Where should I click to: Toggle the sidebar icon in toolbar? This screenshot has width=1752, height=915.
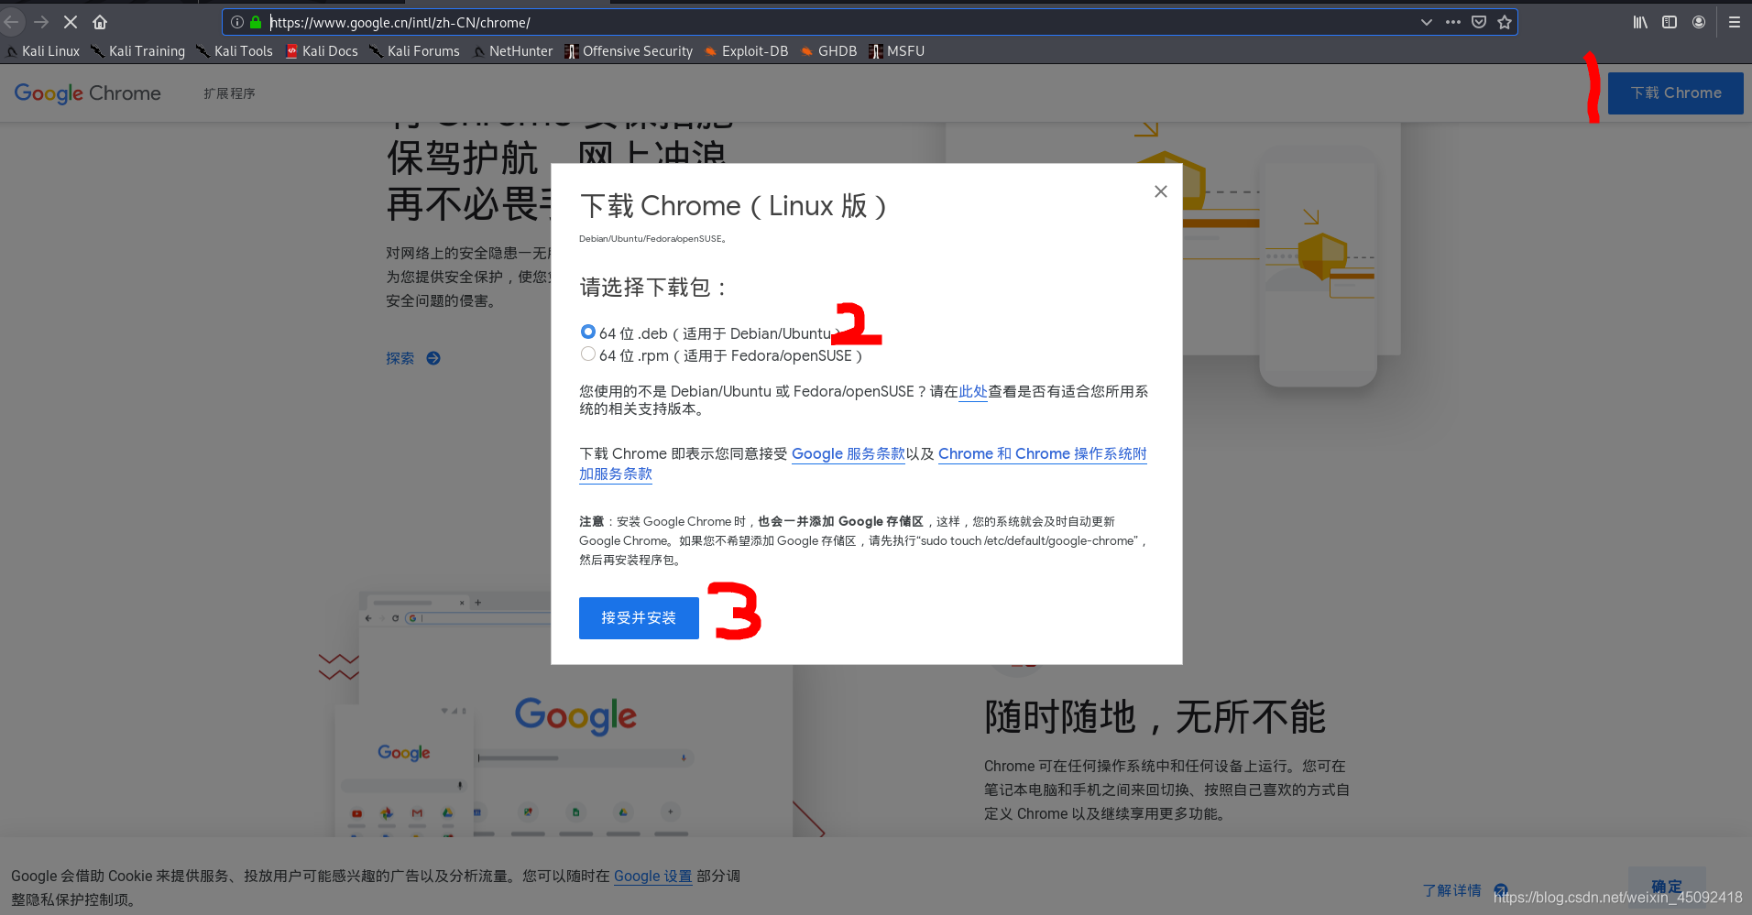point(1670,22)
